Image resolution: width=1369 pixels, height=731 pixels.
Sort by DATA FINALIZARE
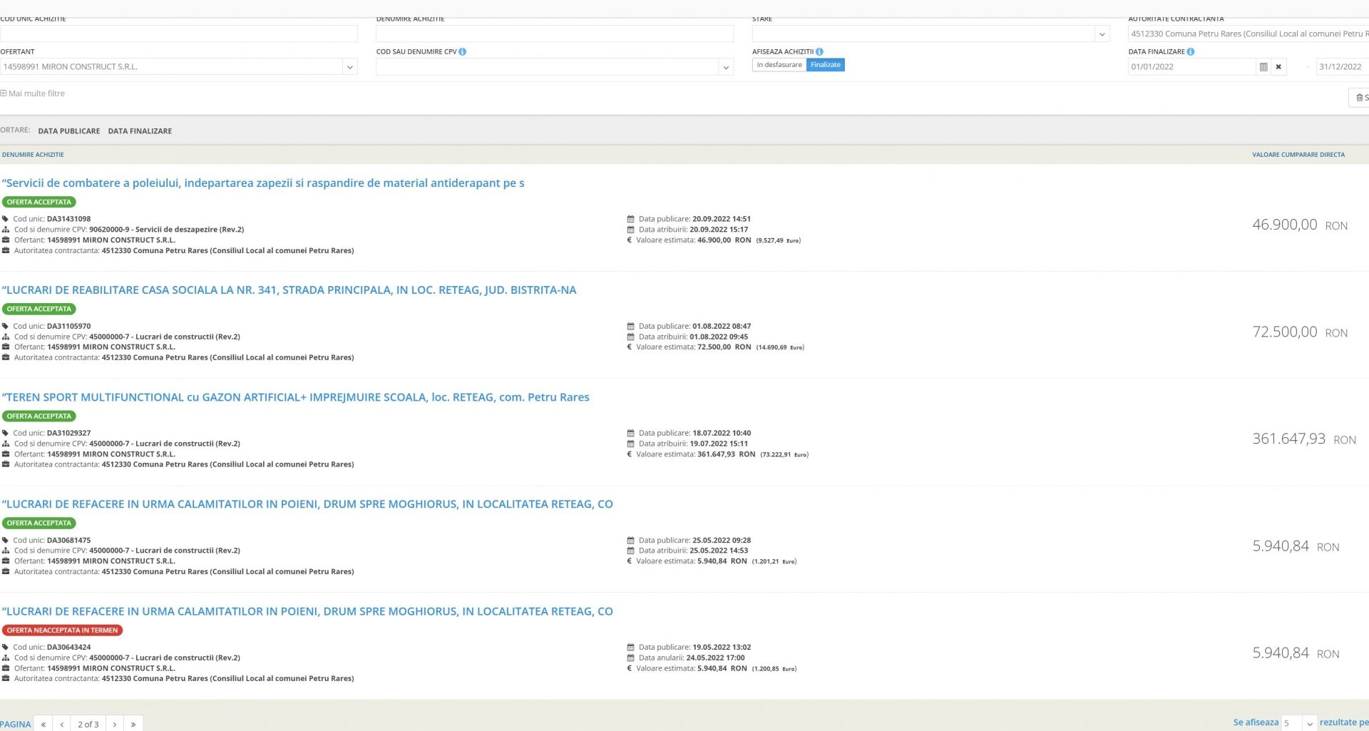click(x=140, y=131)
